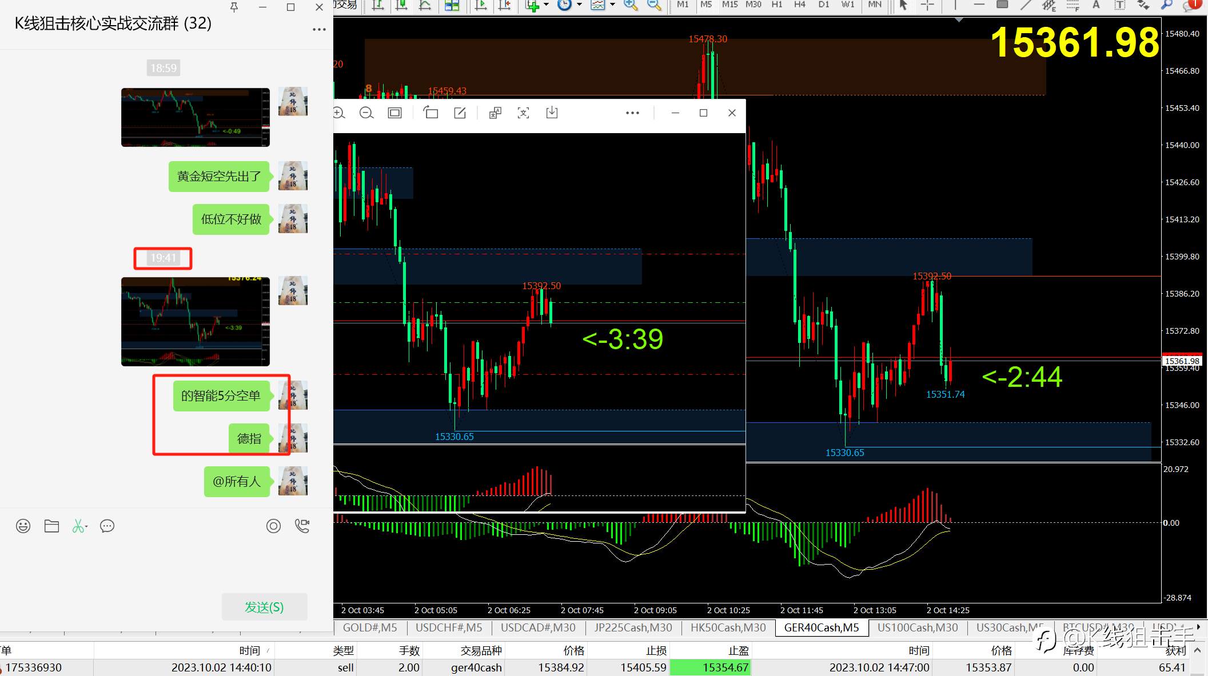Click the 的智能5分空单 message bubble
Screen dimensions: 1208x676
pos(221,396)
